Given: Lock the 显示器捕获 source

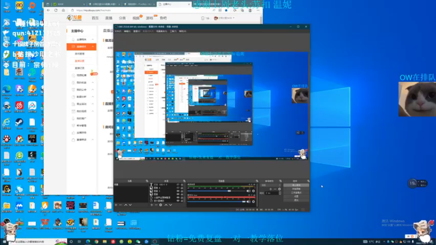Looking at the screenshot, I should (x=182, y=201).
